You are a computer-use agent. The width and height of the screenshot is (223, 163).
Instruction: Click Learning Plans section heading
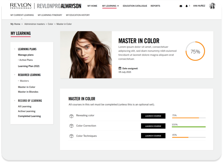click(27, 49)
